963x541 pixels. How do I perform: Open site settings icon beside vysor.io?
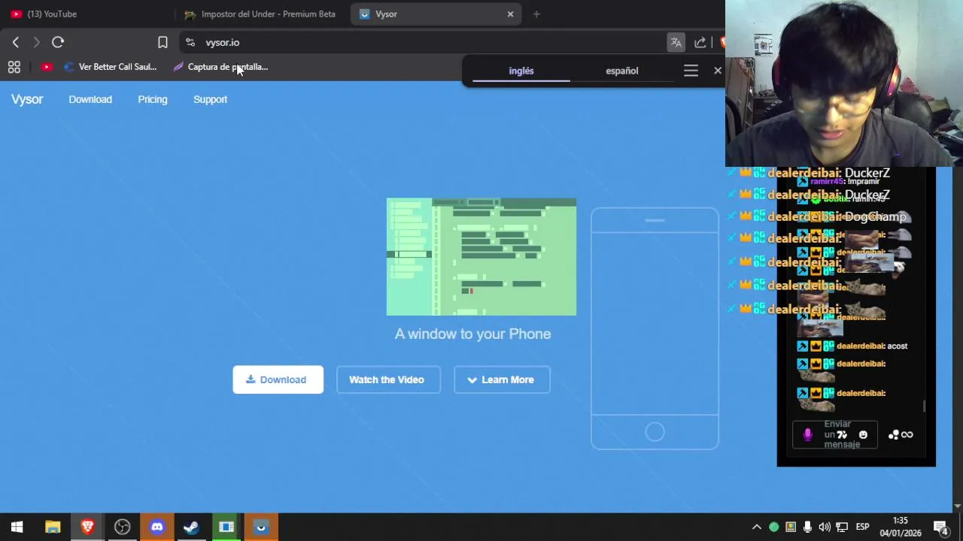[x=190, y=43]
